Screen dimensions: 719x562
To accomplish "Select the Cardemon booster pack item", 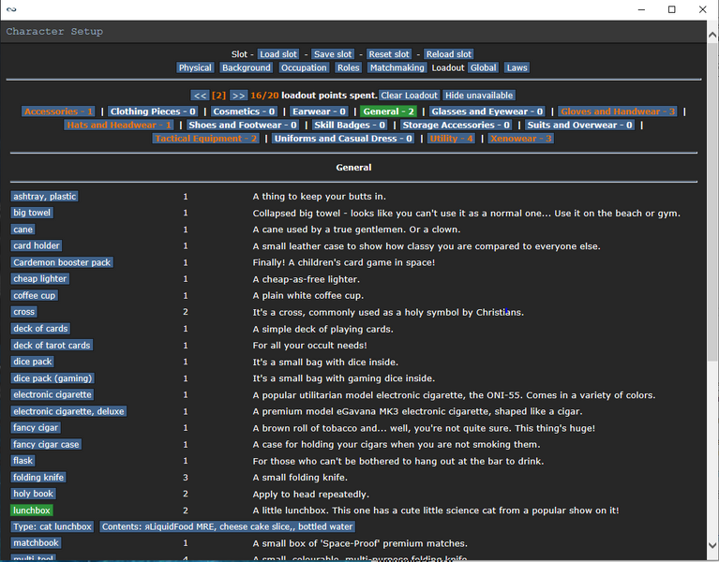I will [62, 262].
